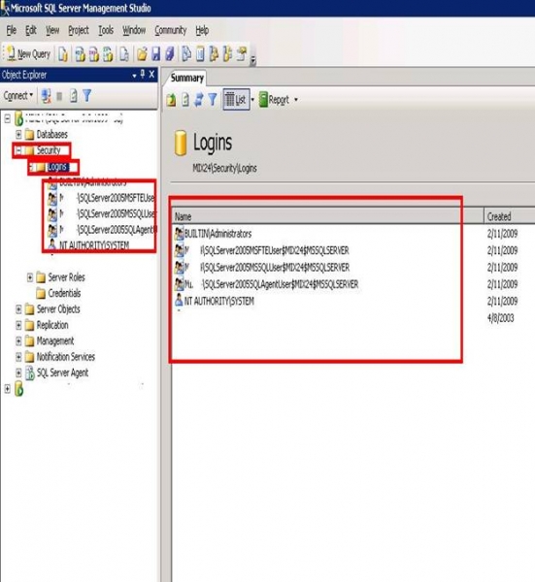Click the Template Explorer toolbar icon
This screenshot has height=582, width=535.
(227, 54)
